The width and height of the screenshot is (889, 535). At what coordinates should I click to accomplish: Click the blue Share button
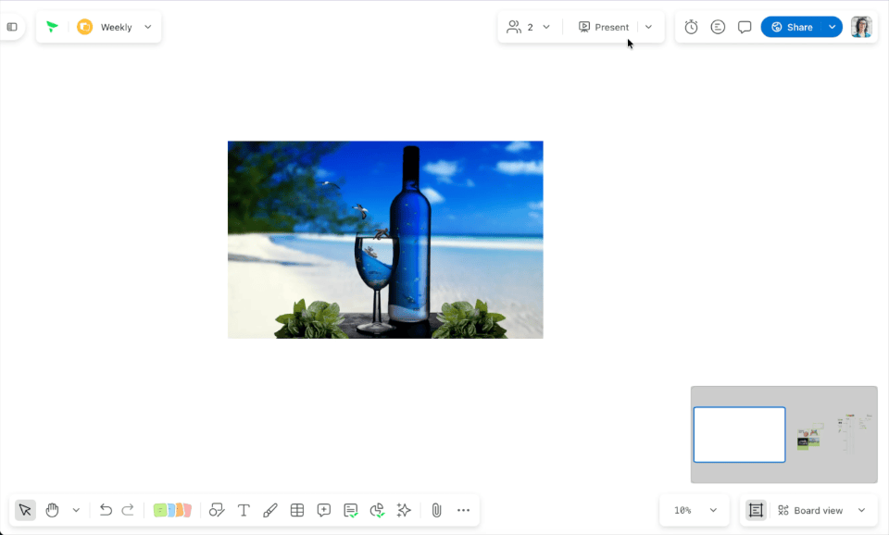[792, 27]
